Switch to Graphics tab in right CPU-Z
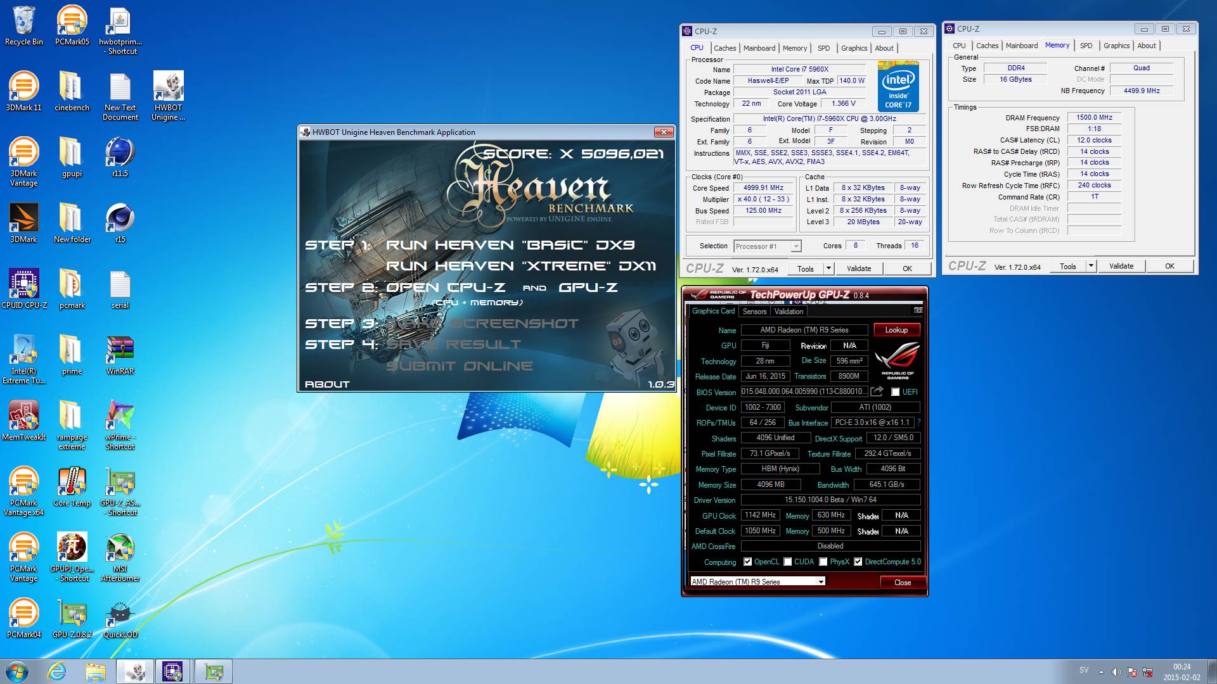 [x=1116, y=46]
